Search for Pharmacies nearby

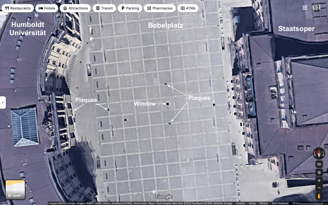coord(160,8)
